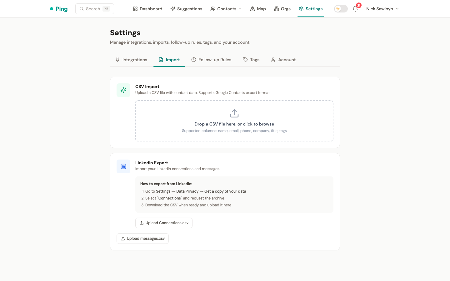Expand the Contacts dropdown chevron
The image size is (450, 281).
coord(240,9)
